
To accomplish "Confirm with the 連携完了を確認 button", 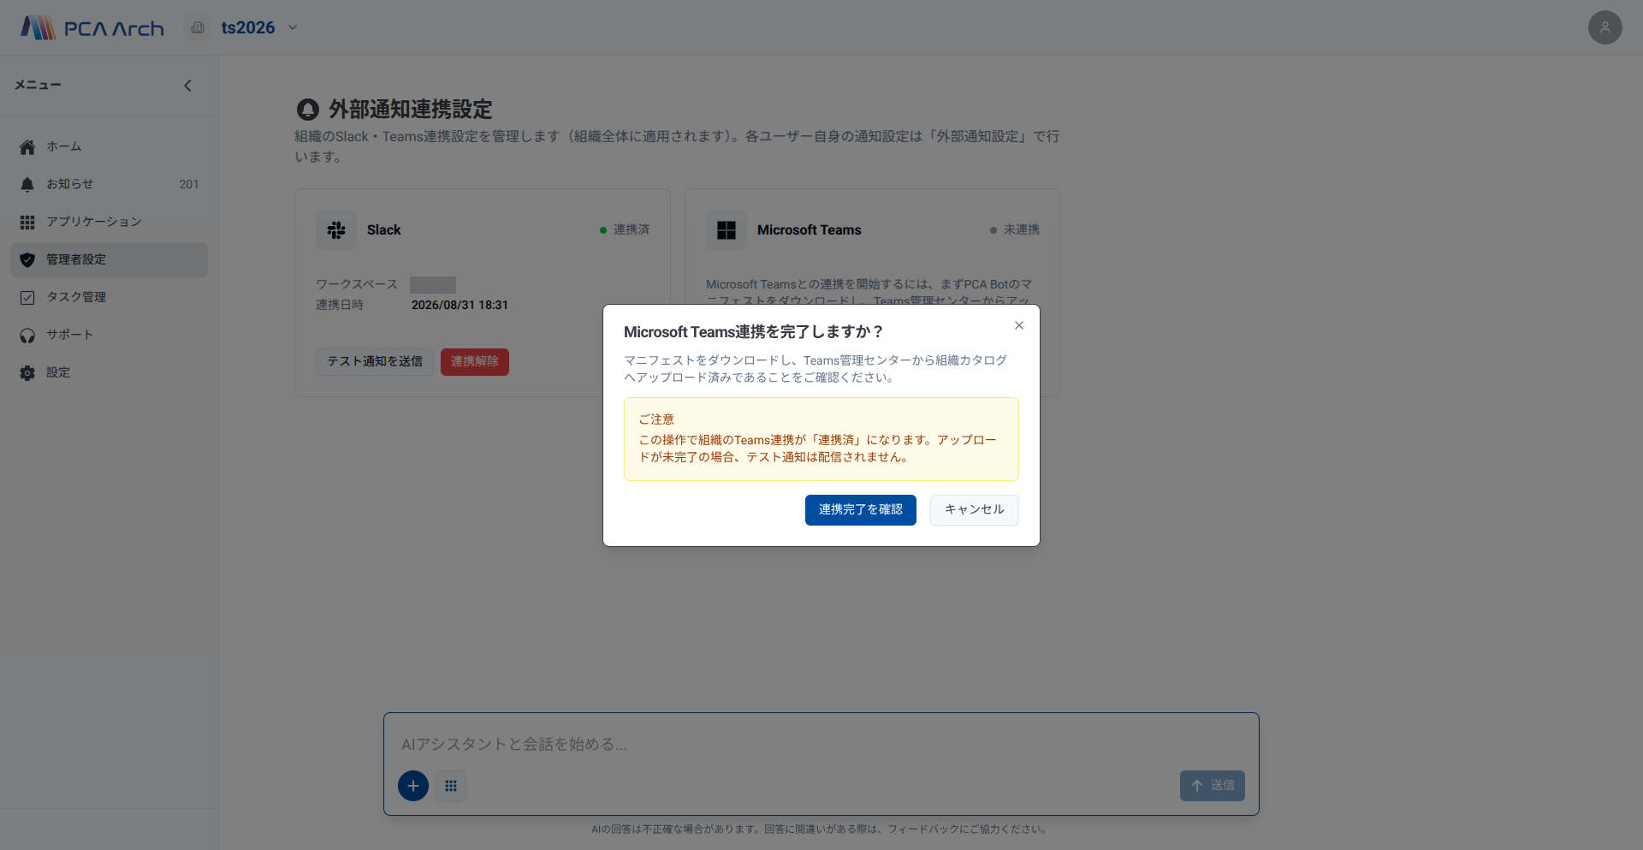I will point(861,510).
